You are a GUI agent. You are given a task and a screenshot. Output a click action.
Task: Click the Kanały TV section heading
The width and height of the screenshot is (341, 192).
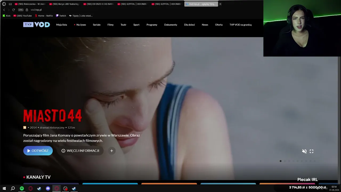click(x=38, y=177)
